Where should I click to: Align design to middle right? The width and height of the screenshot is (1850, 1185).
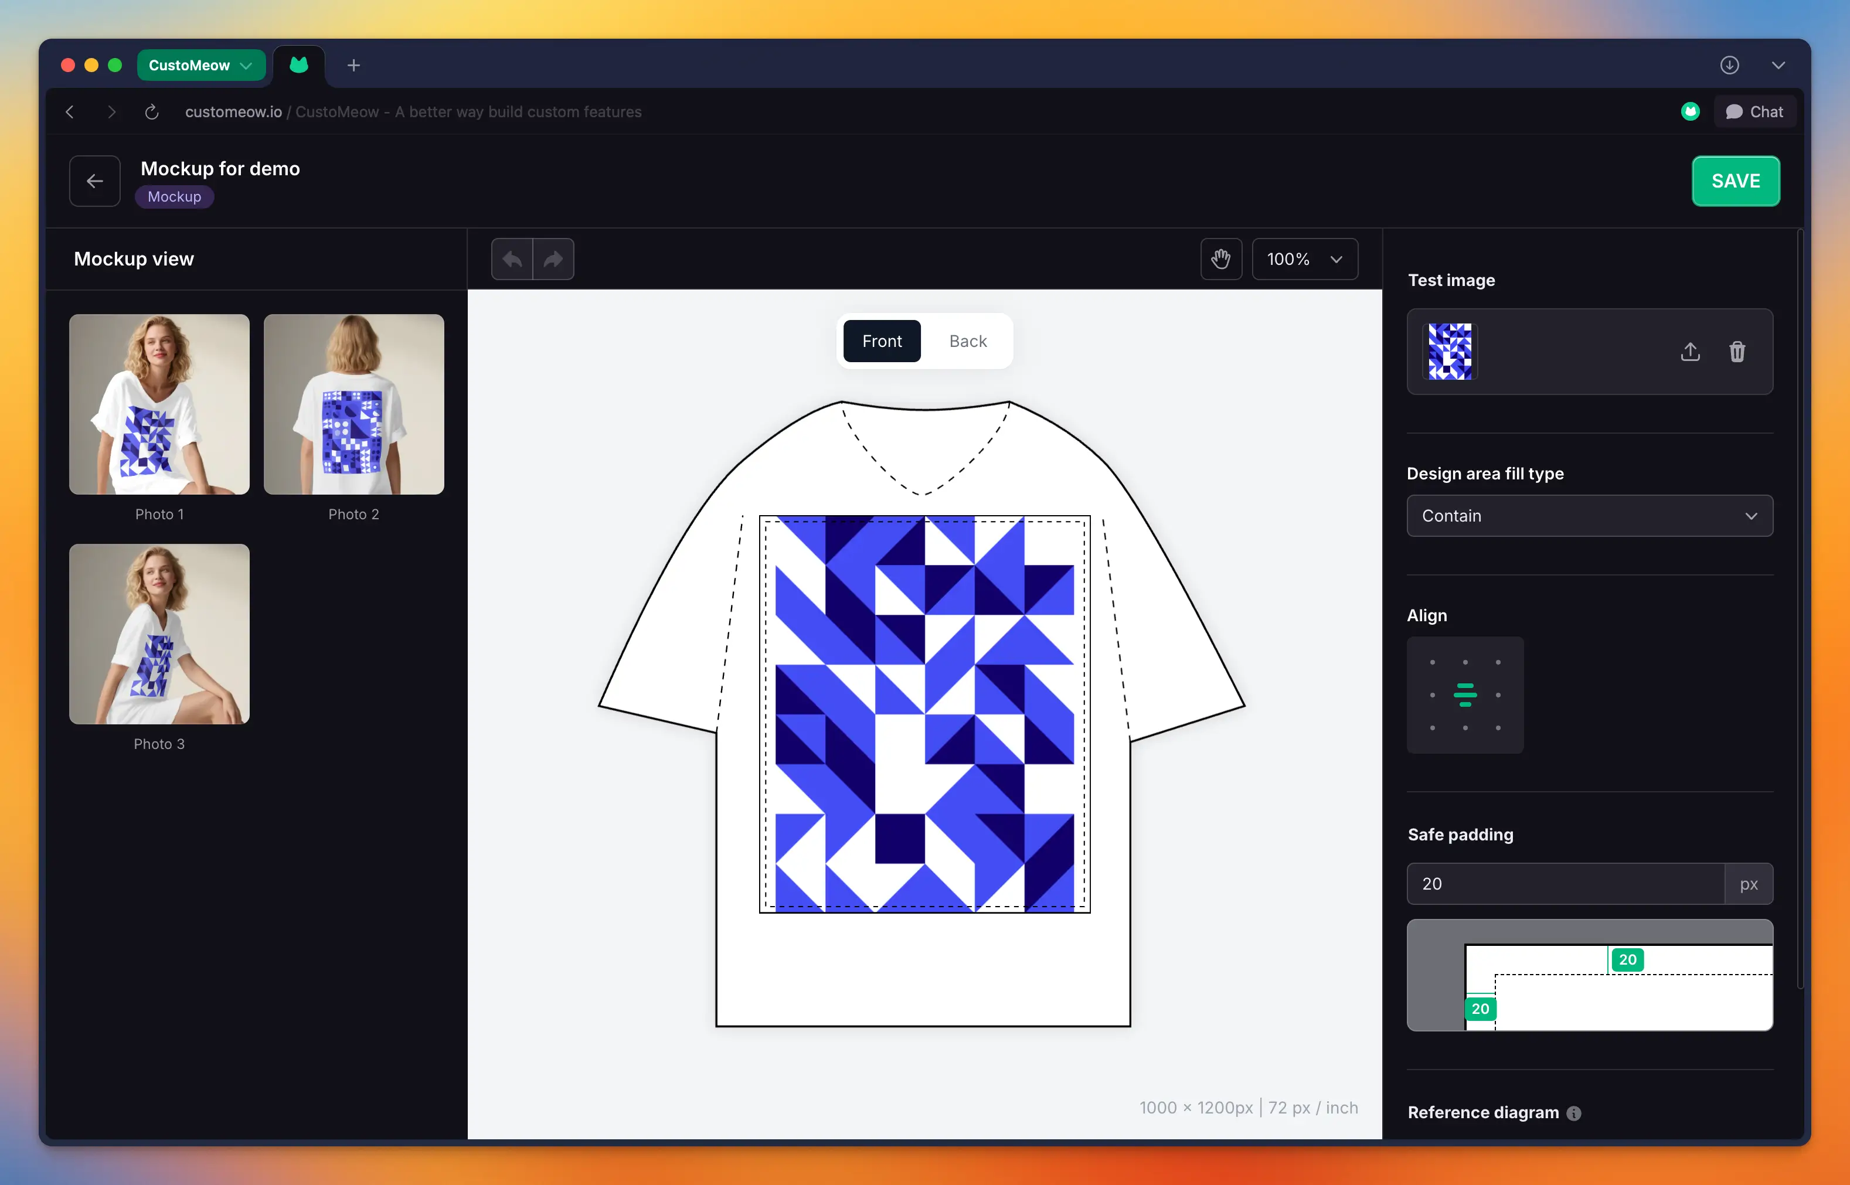(1498, 695)
